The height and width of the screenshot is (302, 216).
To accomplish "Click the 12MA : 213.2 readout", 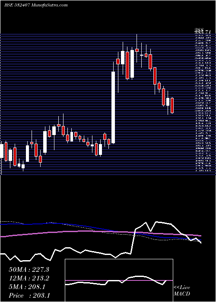I will coord(29,278).
